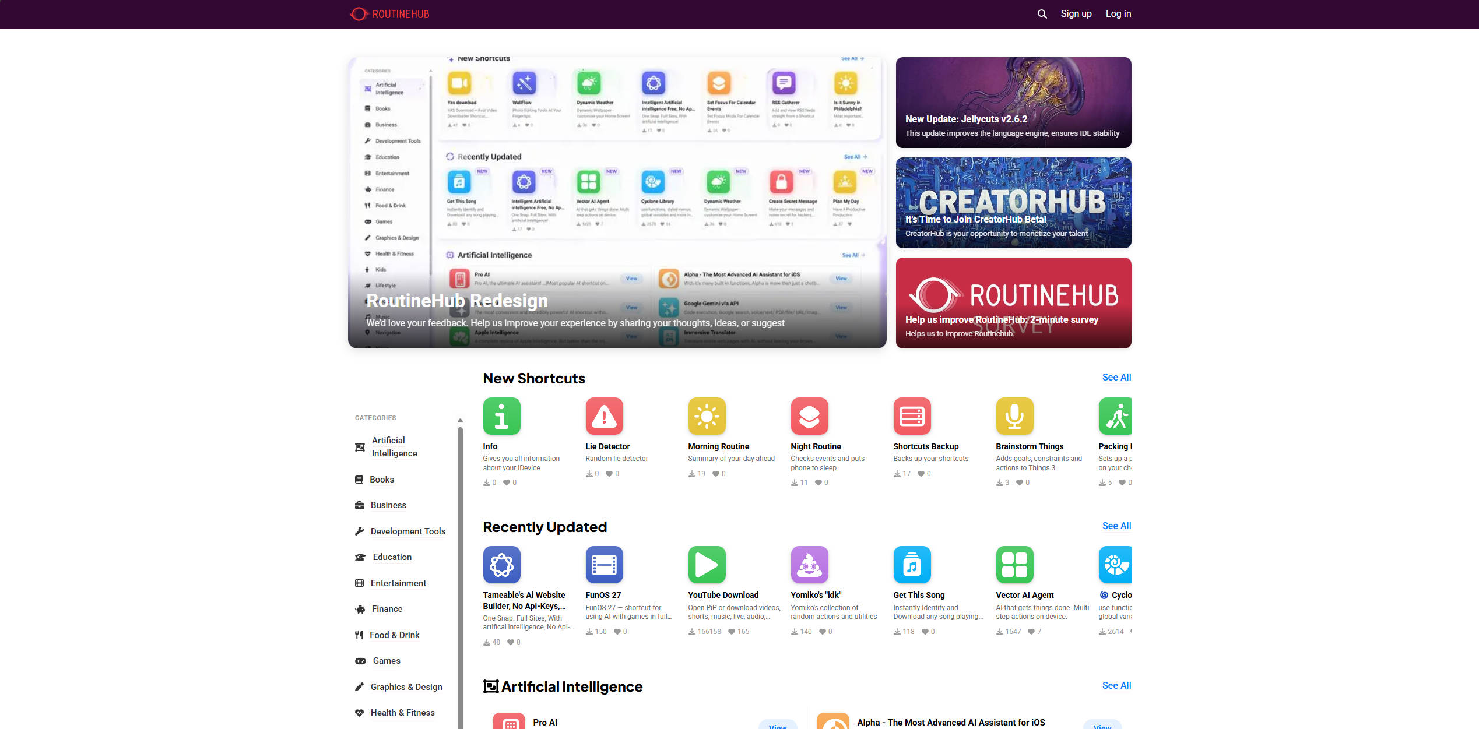Select the Lie Detector warning icon
The image size is (1479, 729).
pos(605,416)
